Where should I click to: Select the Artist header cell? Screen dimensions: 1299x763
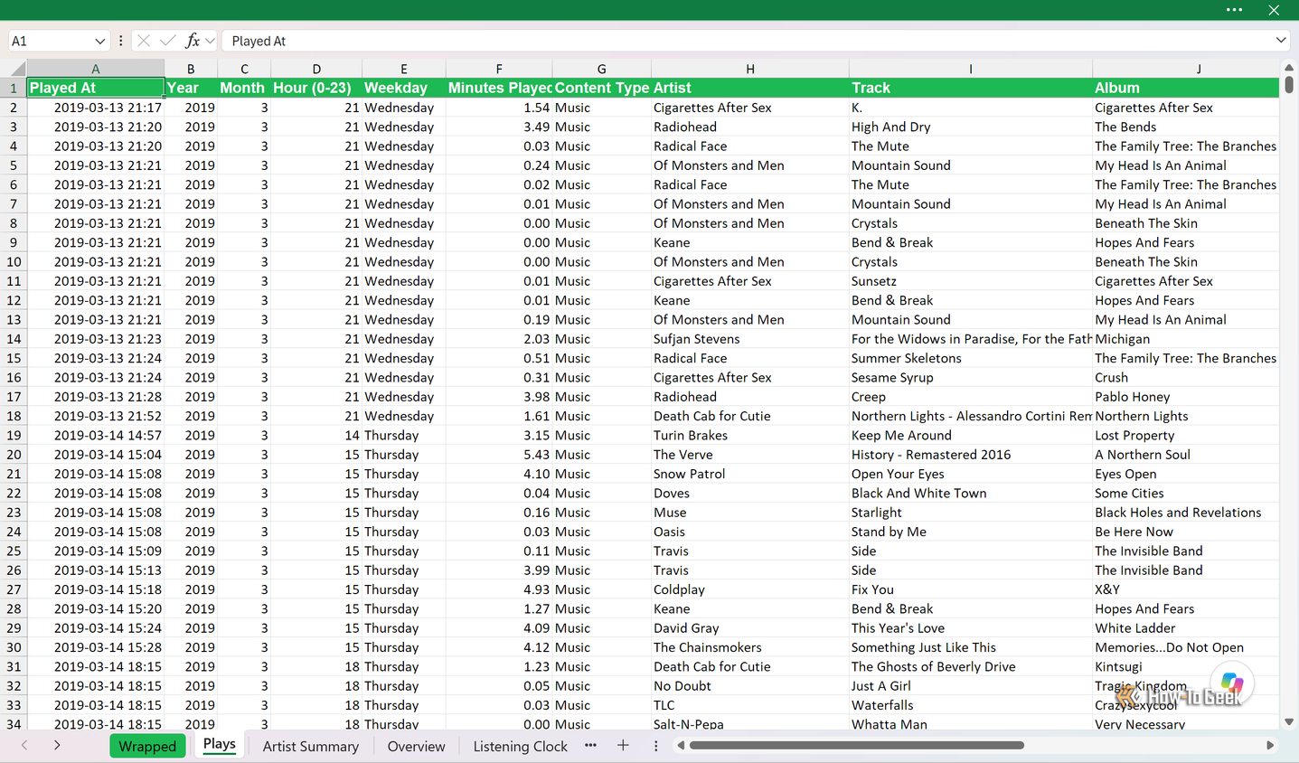pyautogui.click(x=750, y=88)
